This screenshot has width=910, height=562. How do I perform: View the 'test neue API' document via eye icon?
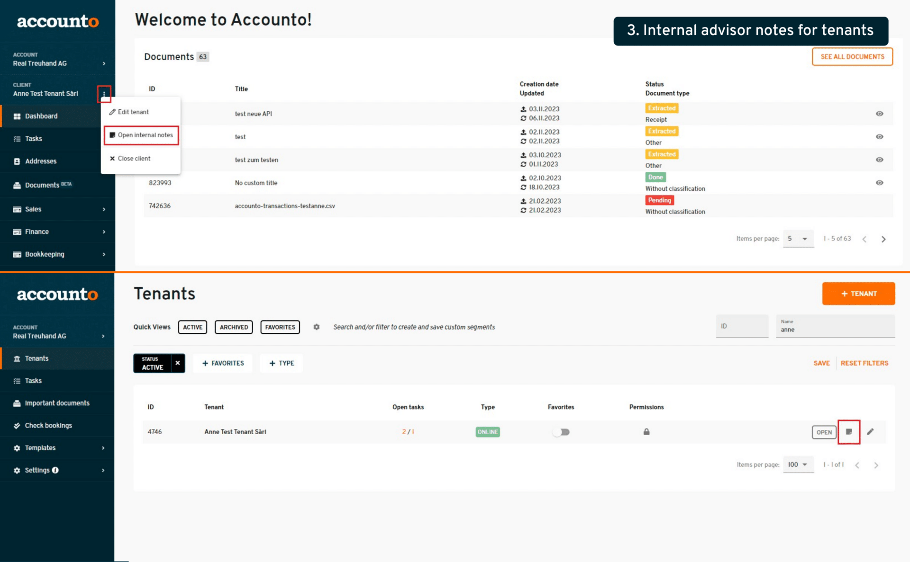click(880, 114)
